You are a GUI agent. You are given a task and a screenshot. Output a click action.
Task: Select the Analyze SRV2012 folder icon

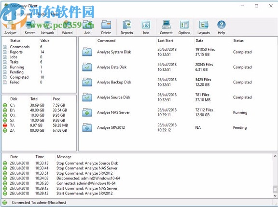[x=87, y=127]
